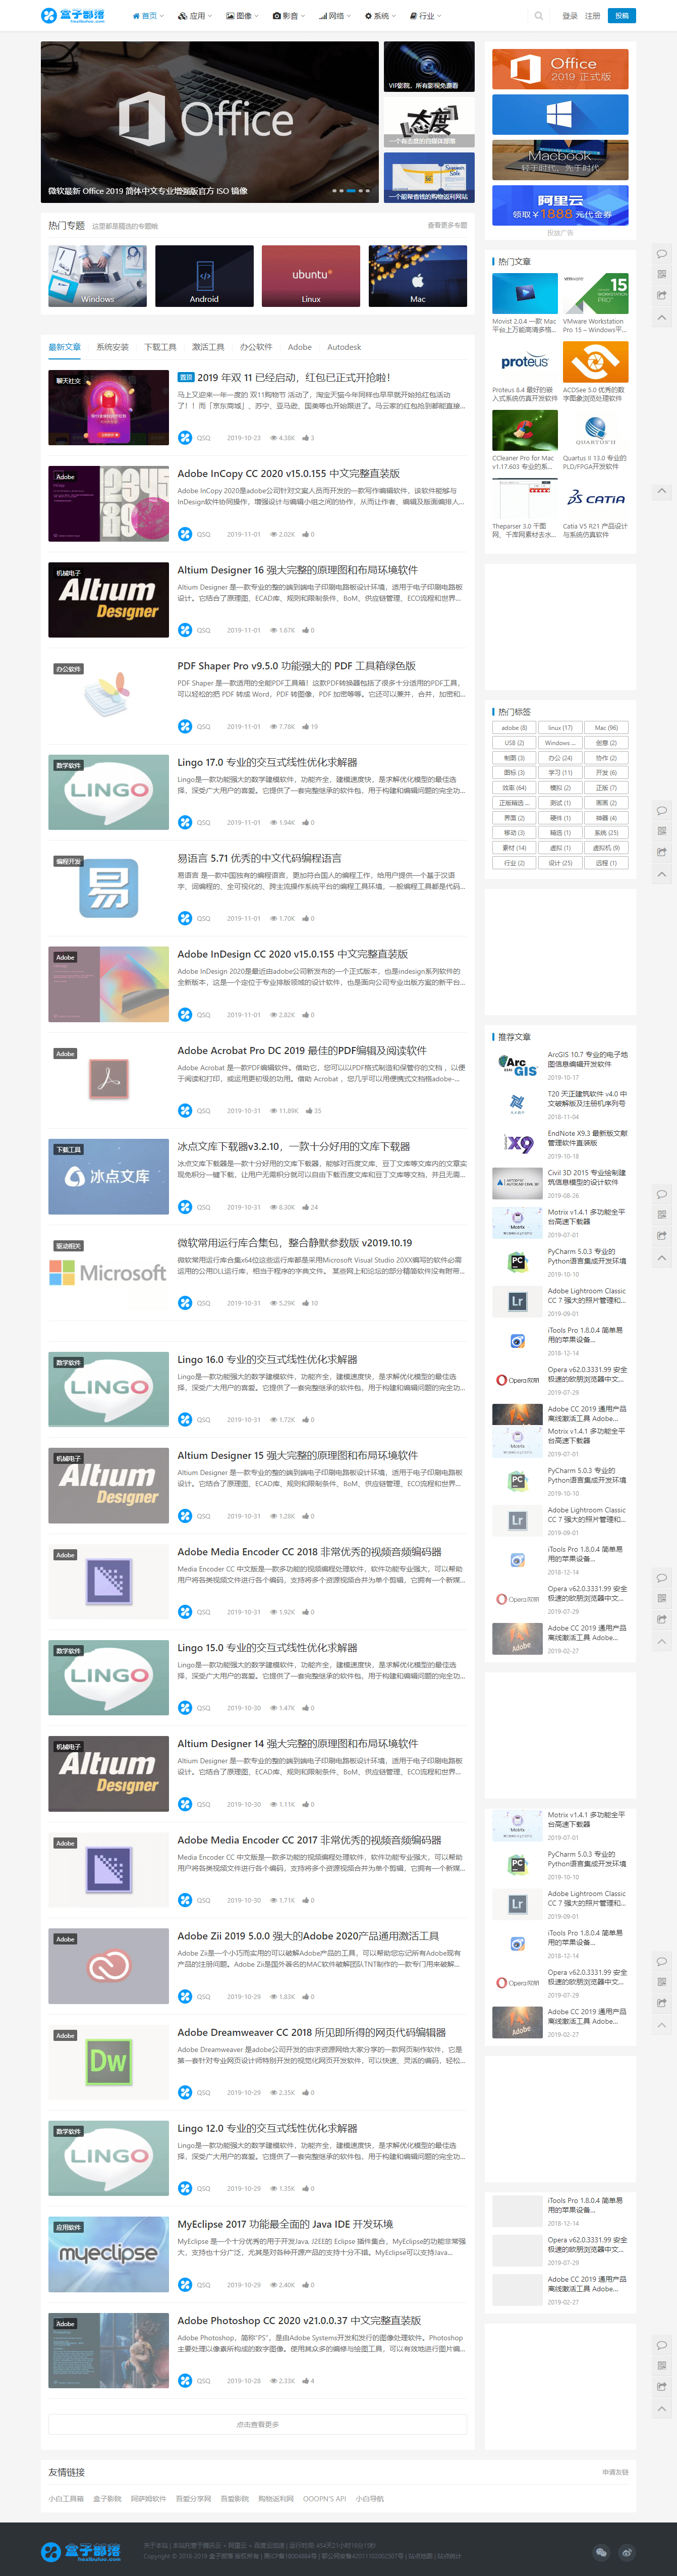This screenshot has width=677, height=2576.
Task: Click the blue 投稿 button
Action: [x=621, y=16]
